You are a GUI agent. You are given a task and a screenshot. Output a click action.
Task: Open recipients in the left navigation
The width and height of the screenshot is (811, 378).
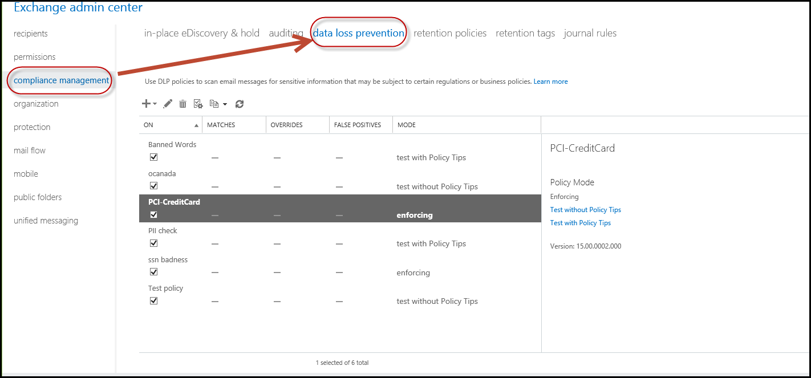(31, 34)
